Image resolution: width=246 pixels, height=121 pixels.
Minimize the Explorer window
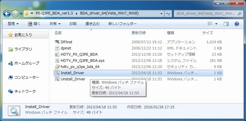[x=218, y=3]
